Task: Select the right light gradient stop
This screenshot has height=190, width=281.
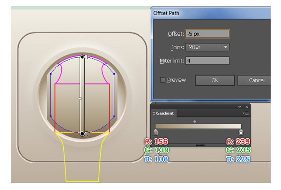Action: click(x=241, y=132)
